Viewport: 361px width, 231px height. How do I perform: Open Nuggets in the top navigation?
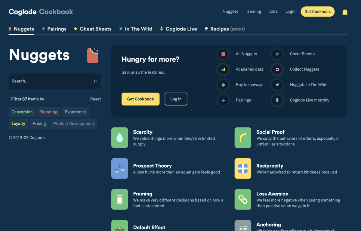pos(230,11)
